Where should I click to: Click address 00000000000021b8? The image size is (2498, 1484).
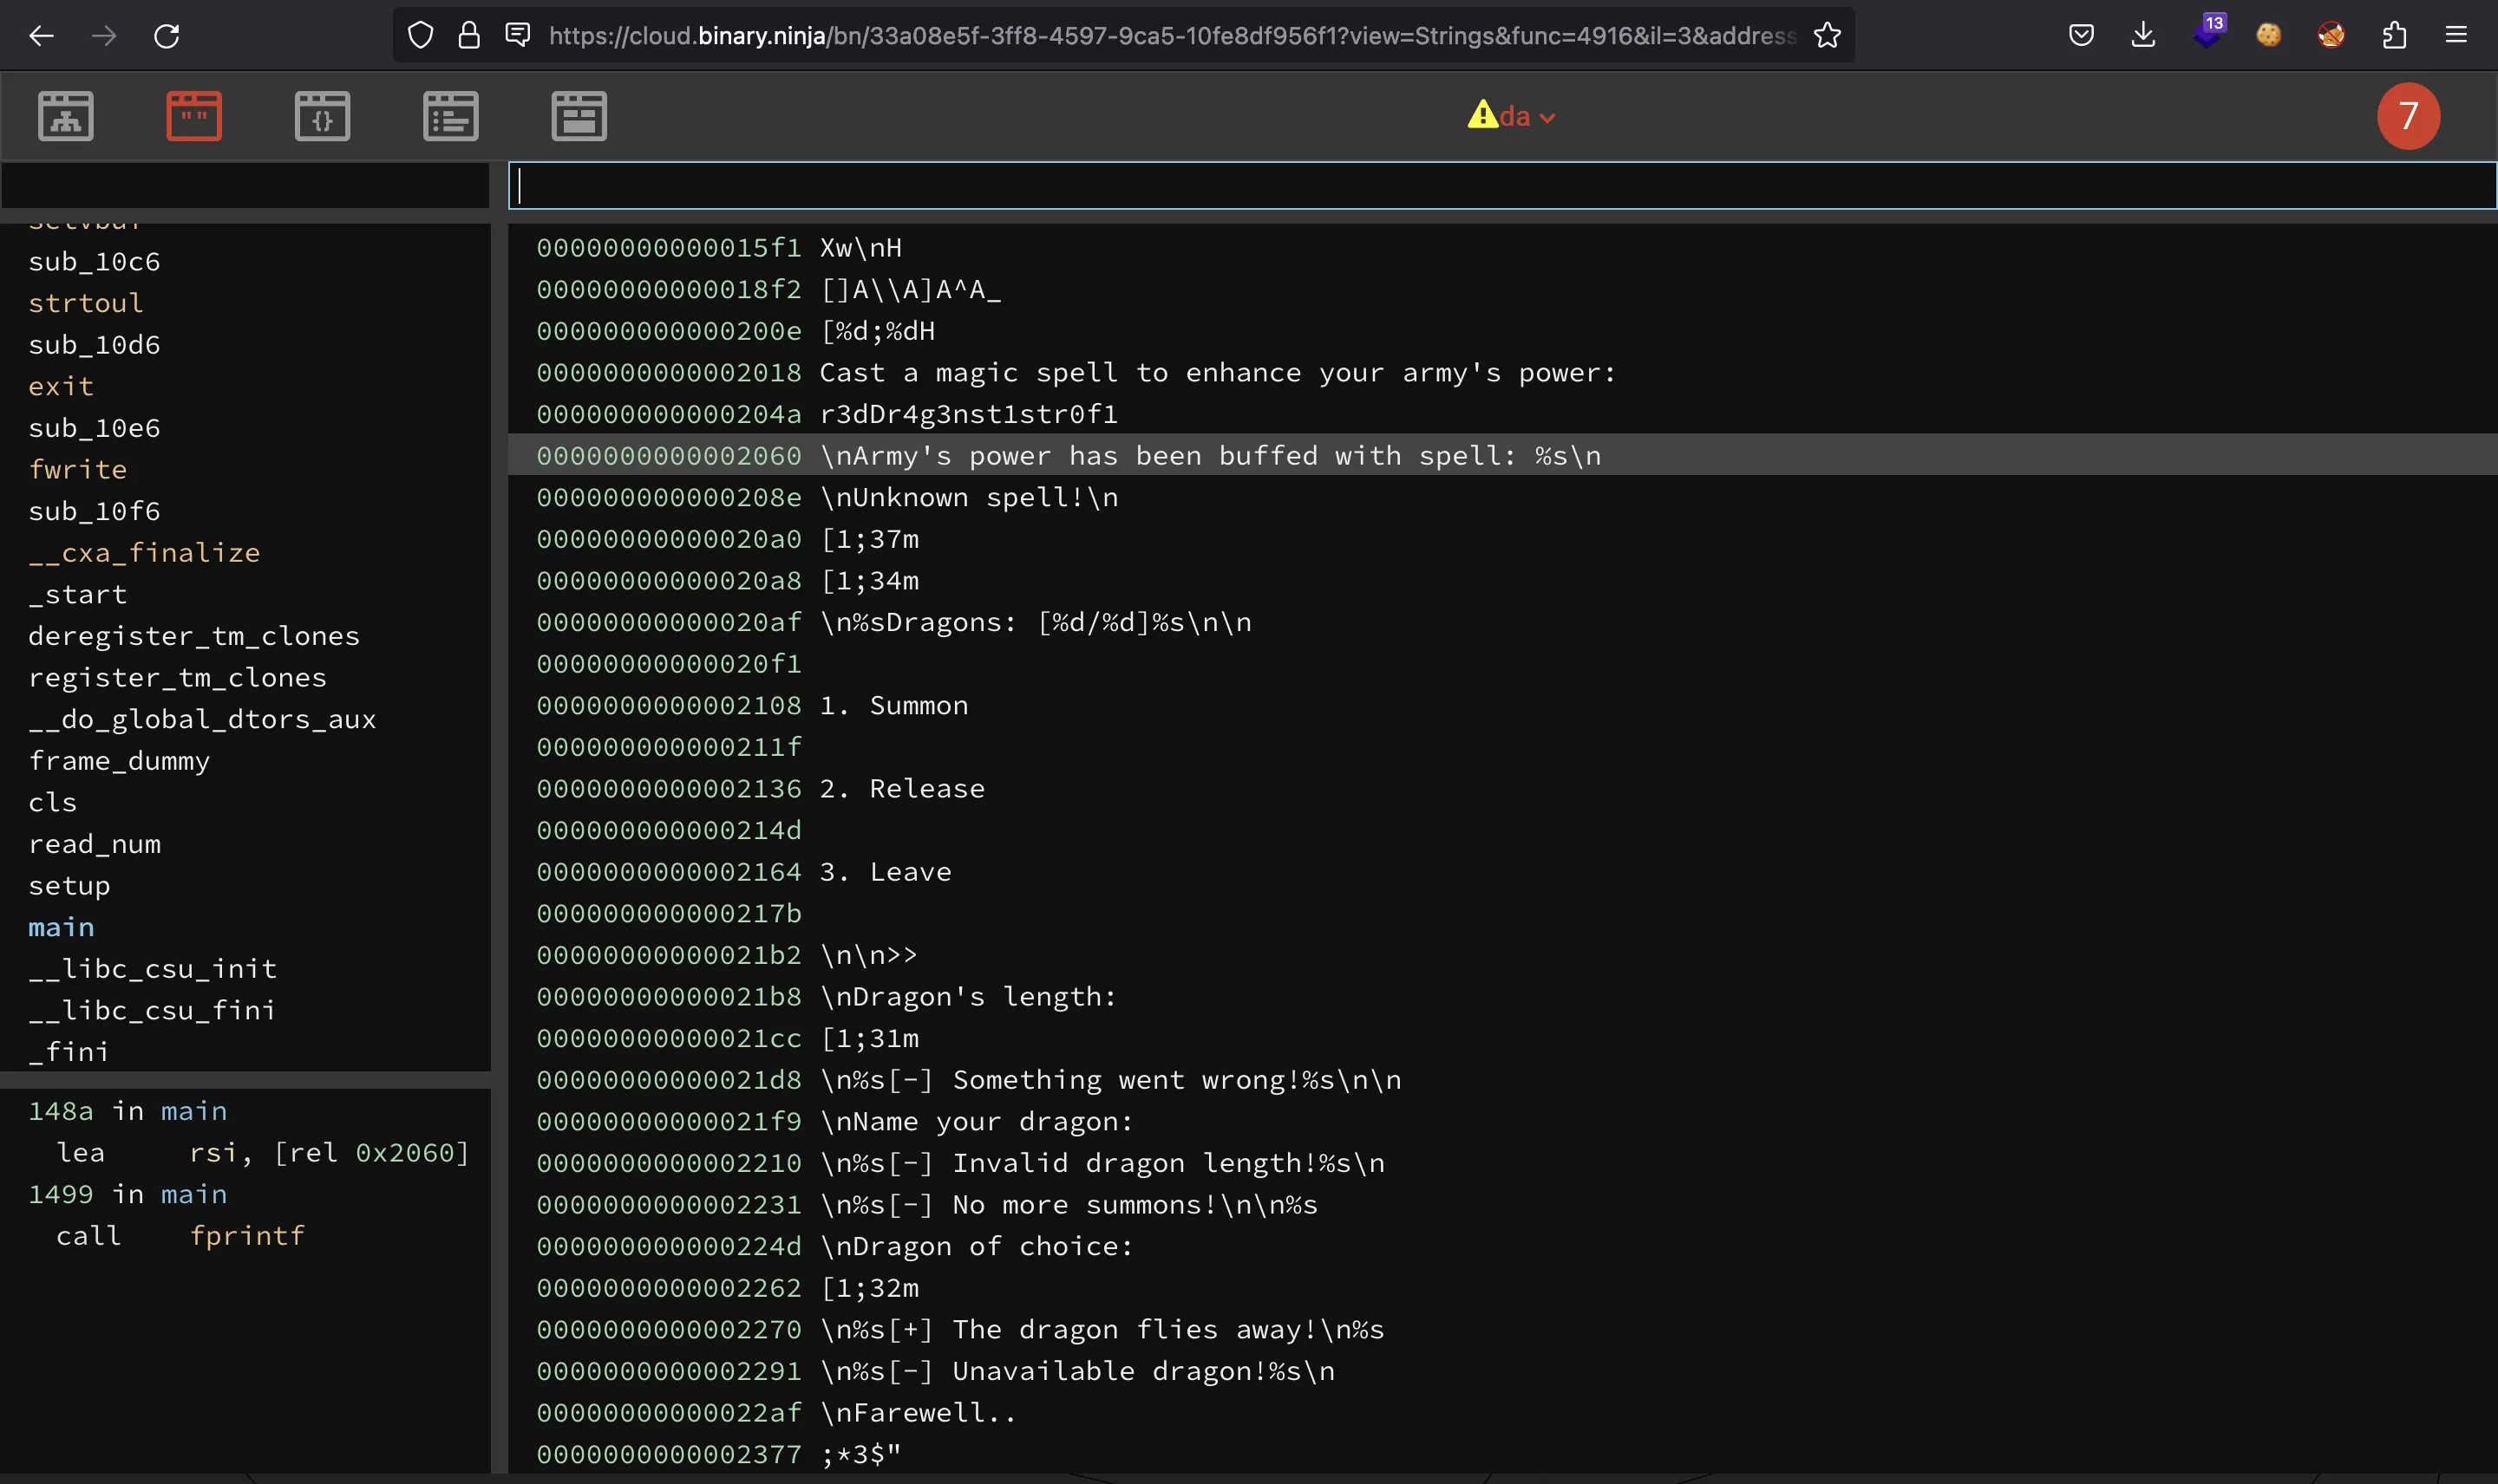[668, 997]
